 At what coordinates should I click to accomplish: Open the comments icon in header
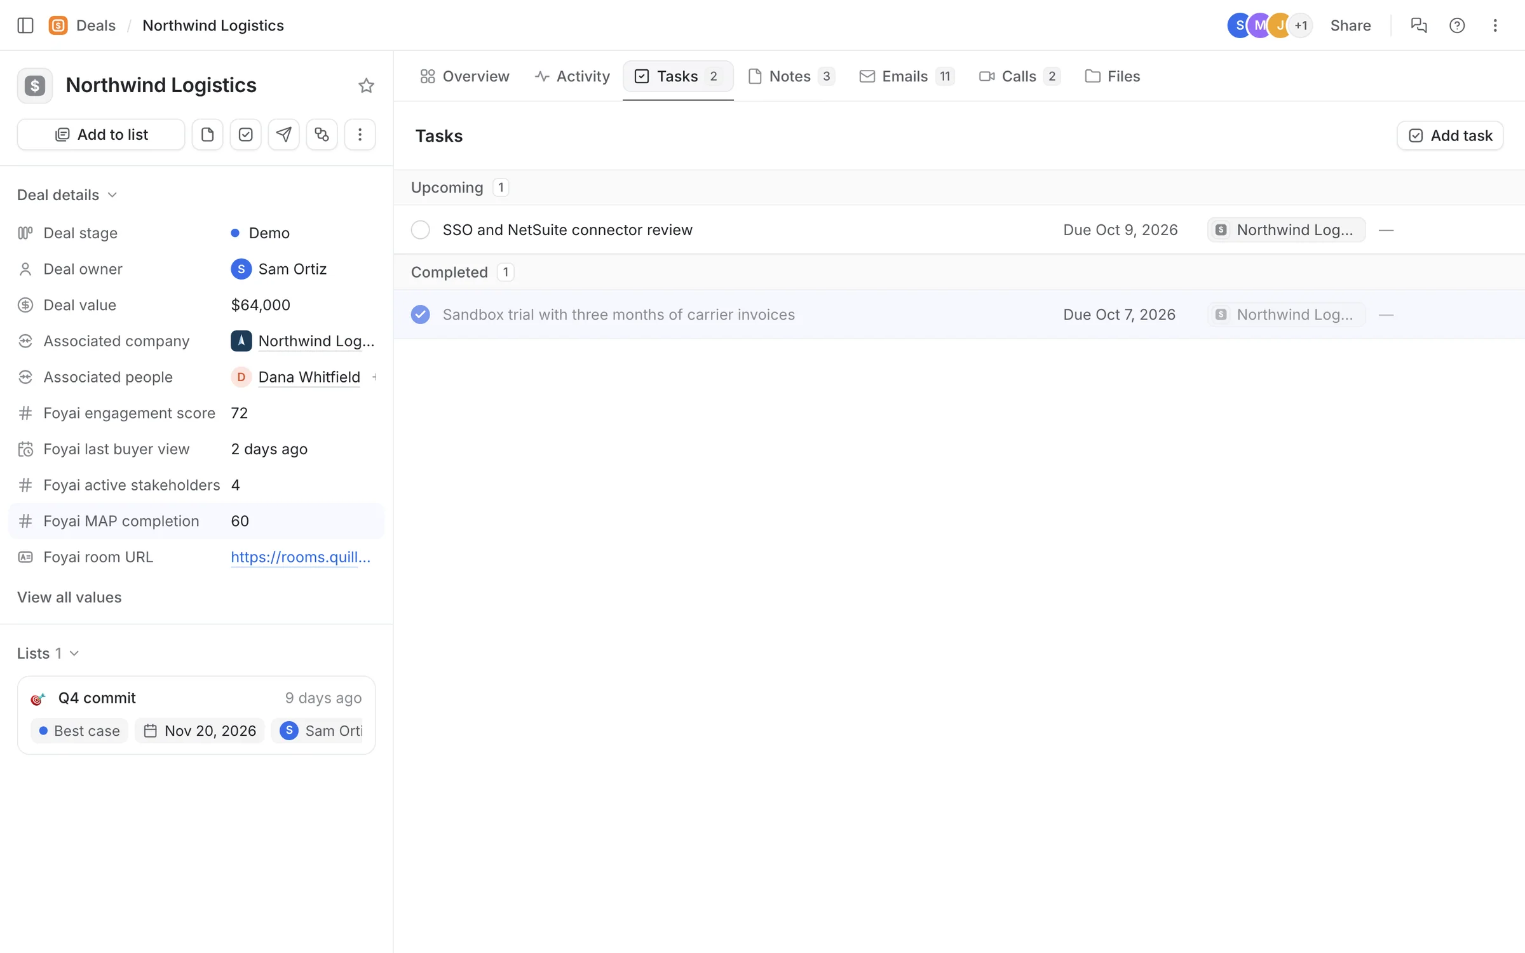(x=1418, y=25)
